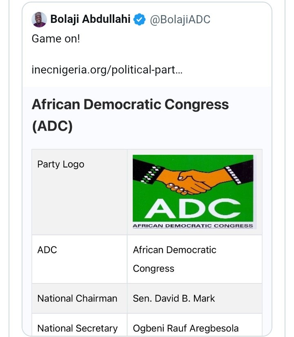Open Bolaji Abdullahi's profile avatar
The height and width of the screenshot is (337, 294).
point(39,20)
